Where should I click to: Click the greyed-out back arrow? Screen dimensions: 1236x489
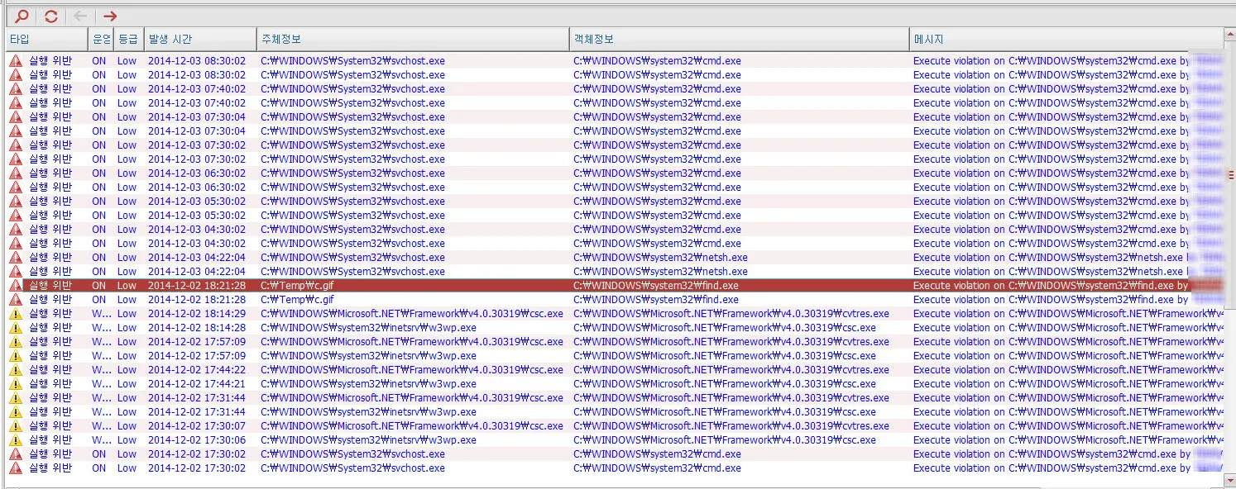[x=80, y=16]
